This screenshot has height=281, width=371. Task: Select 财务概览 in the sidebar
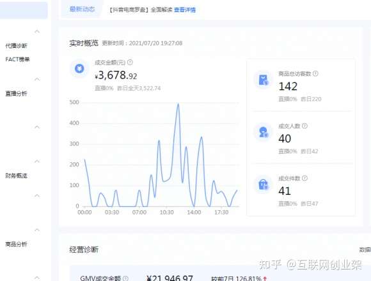17,176
